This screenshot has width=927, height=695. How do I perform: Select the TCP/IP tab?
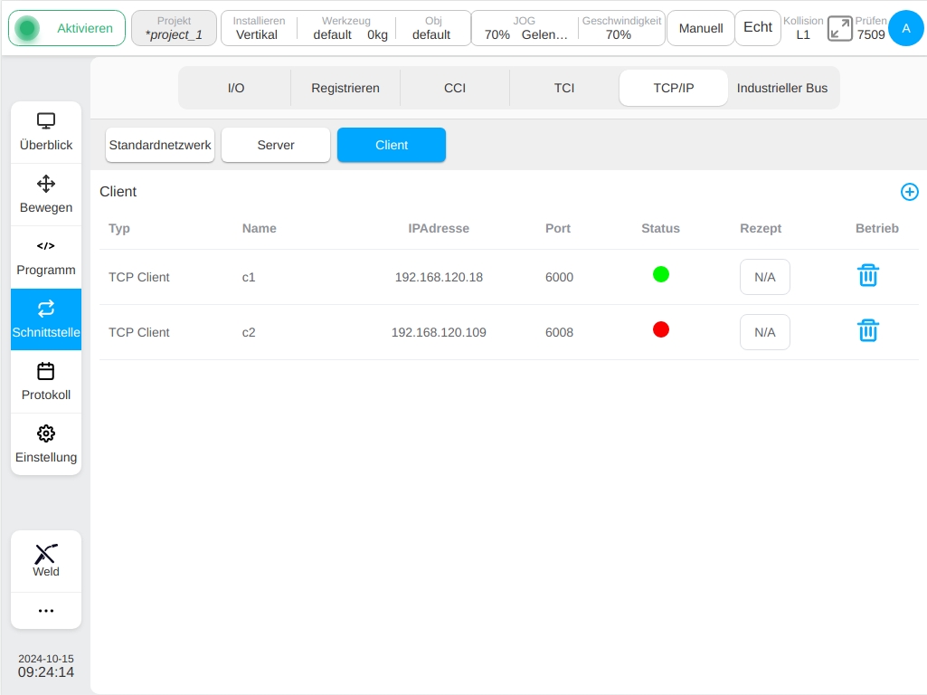point(674,88)
